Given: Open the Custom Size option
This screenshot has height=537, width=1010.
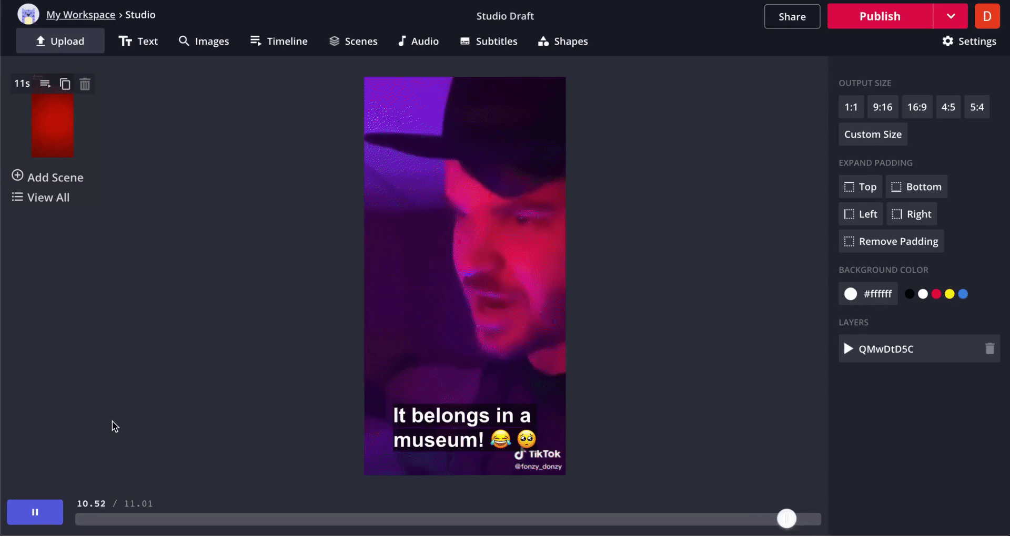Looking at the screenshot, I should tap(873, 135).
